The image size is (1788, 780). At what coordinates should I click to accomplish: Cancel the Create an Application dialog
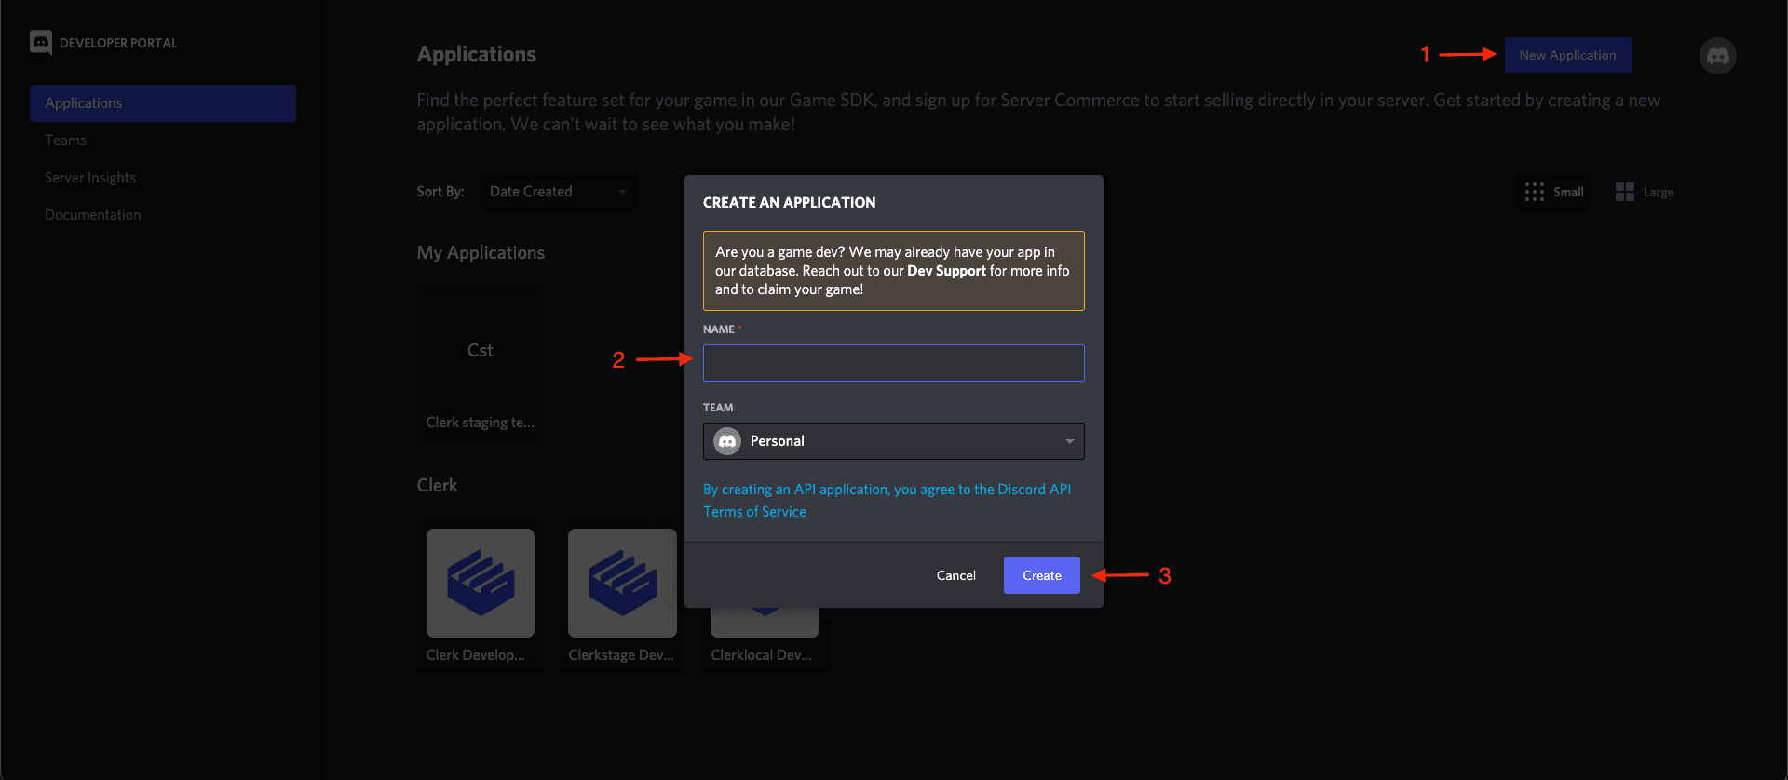tap(955, 575)
